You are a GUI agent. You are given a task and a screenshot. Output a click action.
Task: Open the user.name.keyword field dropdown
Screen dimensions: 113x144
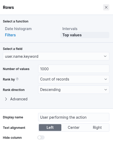click(x=56, y=56)
